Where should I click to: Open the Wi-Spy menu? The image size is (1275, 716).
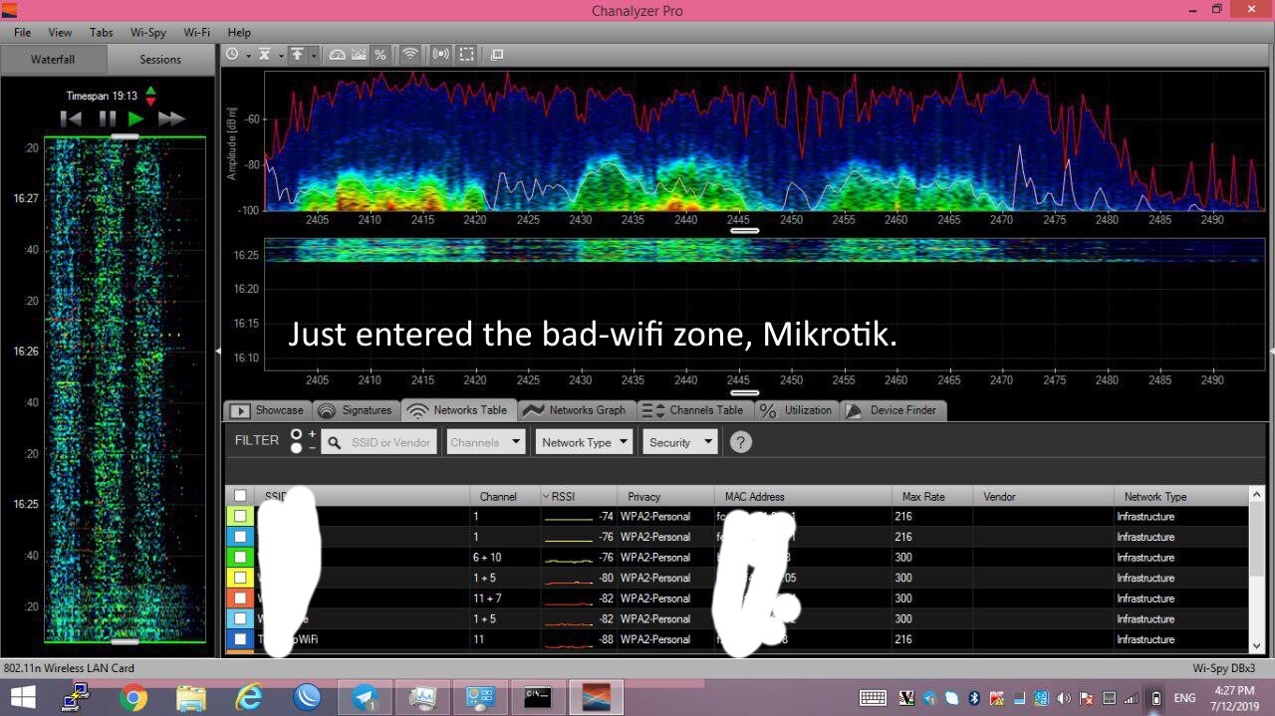147,32
